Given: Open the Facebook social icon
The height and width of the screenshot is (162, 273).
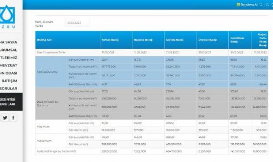Looking at the screenshot, I should pyautogui.click(x=13, y=118).
